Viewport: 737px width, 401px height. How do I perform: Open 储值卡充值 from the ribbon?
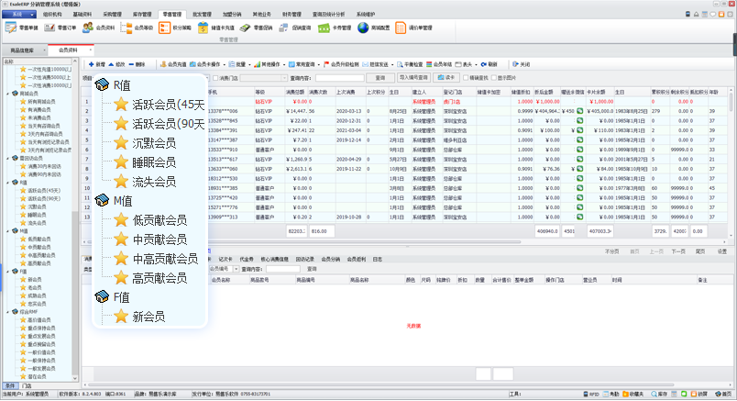coord(205,28)
